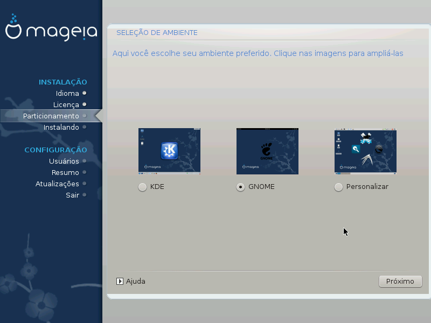
Task: Click the Usuários configuration step
Action: pyautogui.click(x=64, y=161)
